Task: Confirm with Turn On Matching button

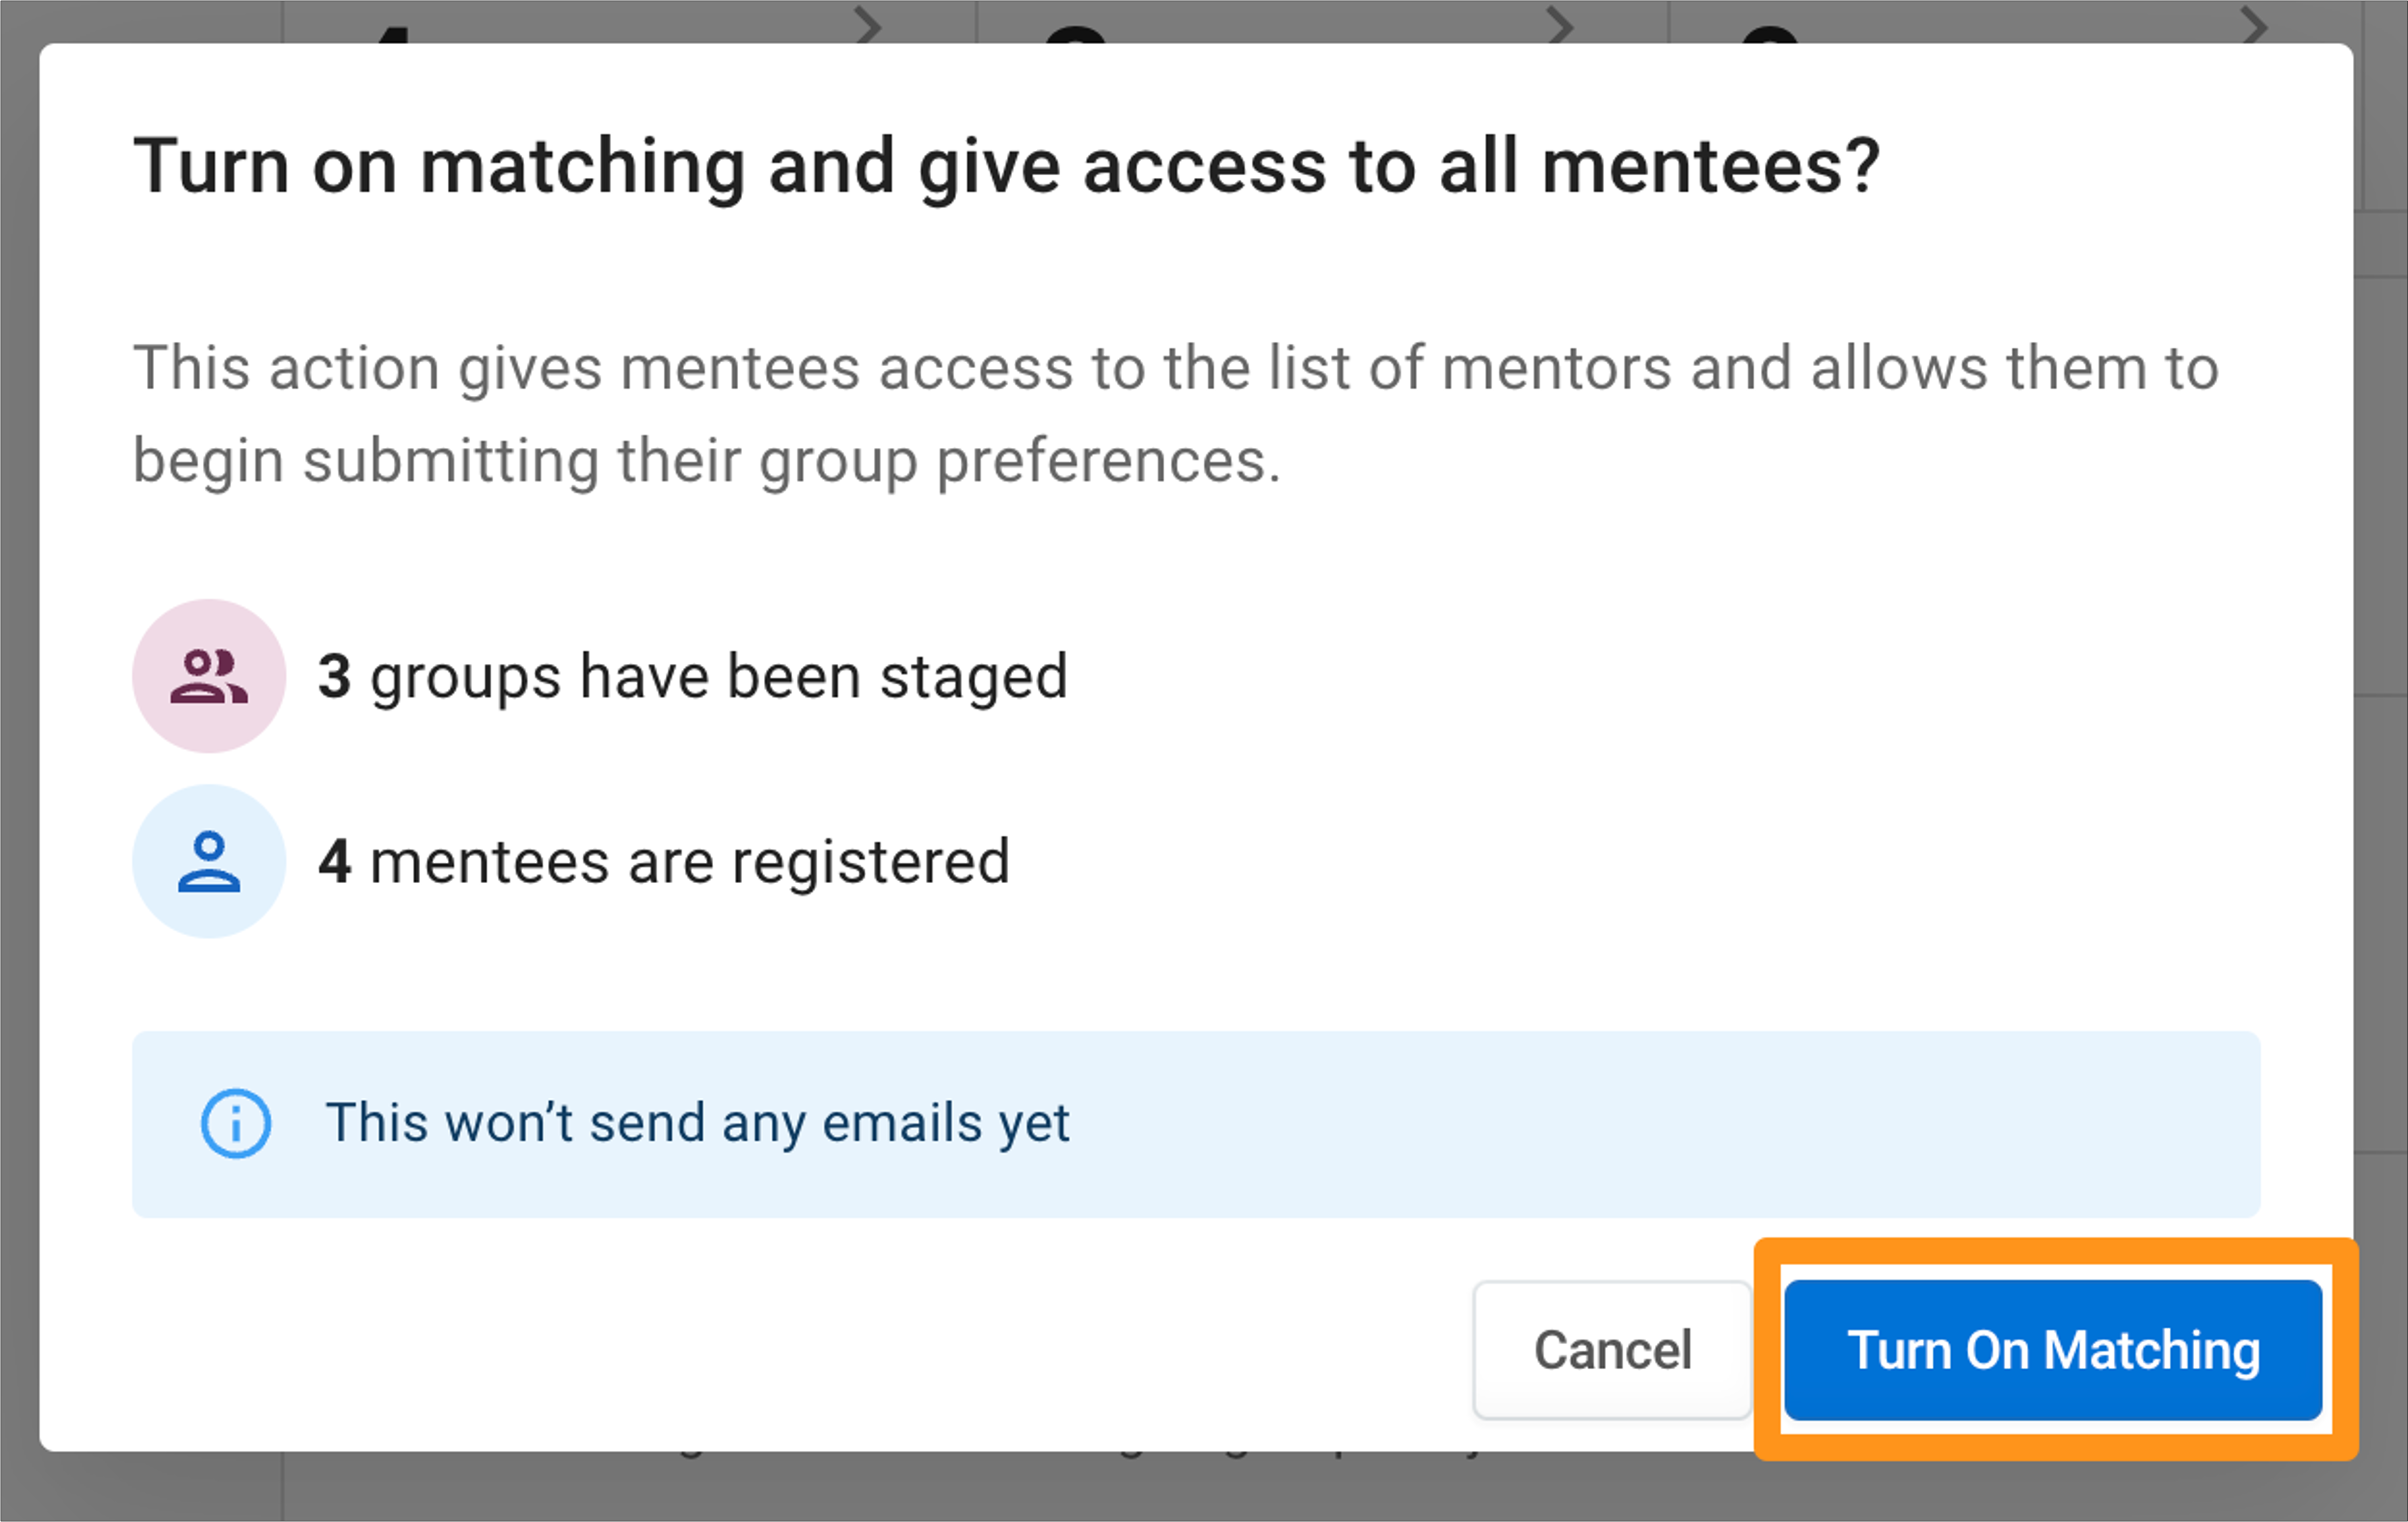Action: 2052,1349
